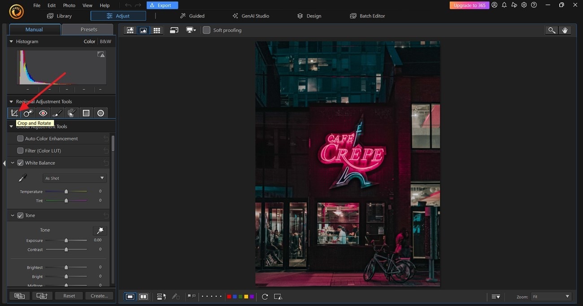Screen dimensions: 583x306
Task: Show before-and-after compare view
Action: 144,297
